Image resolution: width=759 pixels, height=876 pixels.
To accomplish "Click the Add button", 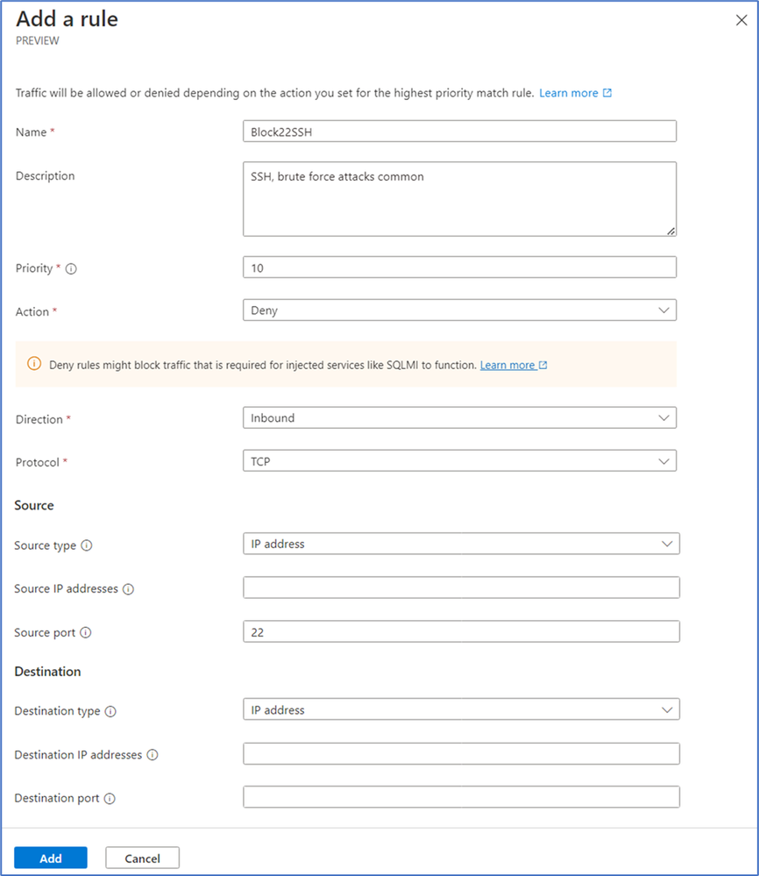I will coord(51,858).
